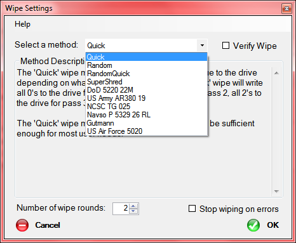Decrease wipe rounds with down arrow
Image resolution: width=296 pixels, height=243 pixels.
coord(133,211)
